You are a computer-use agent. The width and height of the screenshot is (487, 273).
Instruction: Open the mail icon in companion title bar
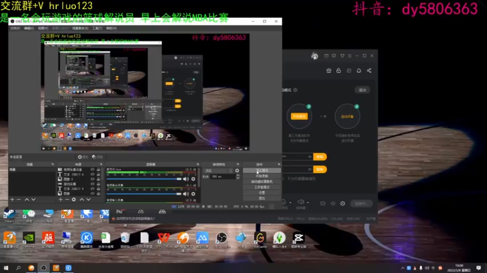(x=326, y=56)
